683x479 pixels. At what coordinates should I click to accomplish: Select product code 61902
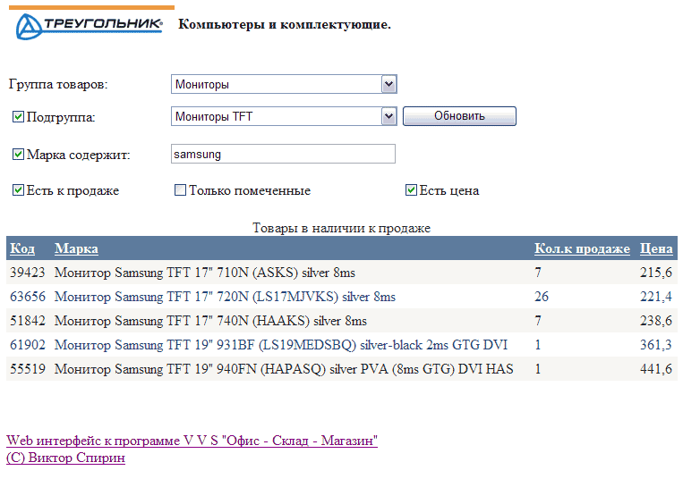click(28, 345)
